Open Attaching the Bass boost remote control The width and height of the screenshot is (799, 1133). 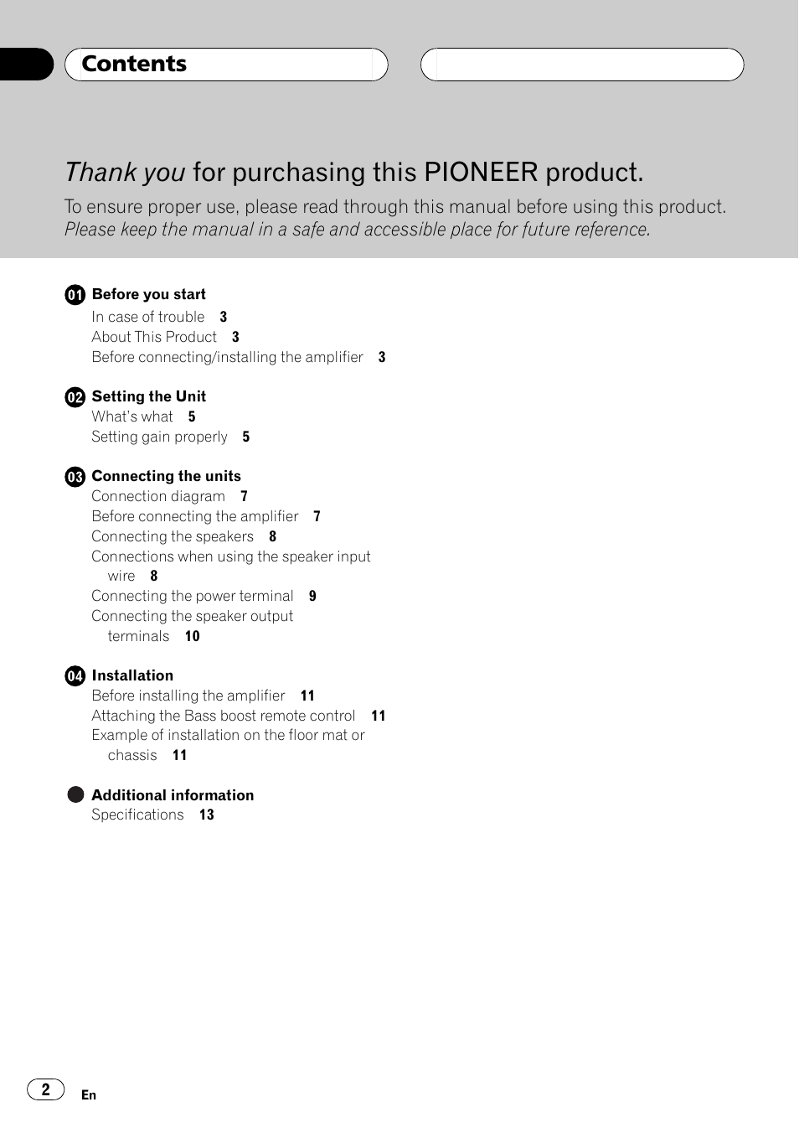pos(238,716)
